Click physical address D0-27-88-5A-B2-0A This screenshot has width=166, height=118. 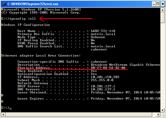[x=108, y=68]
